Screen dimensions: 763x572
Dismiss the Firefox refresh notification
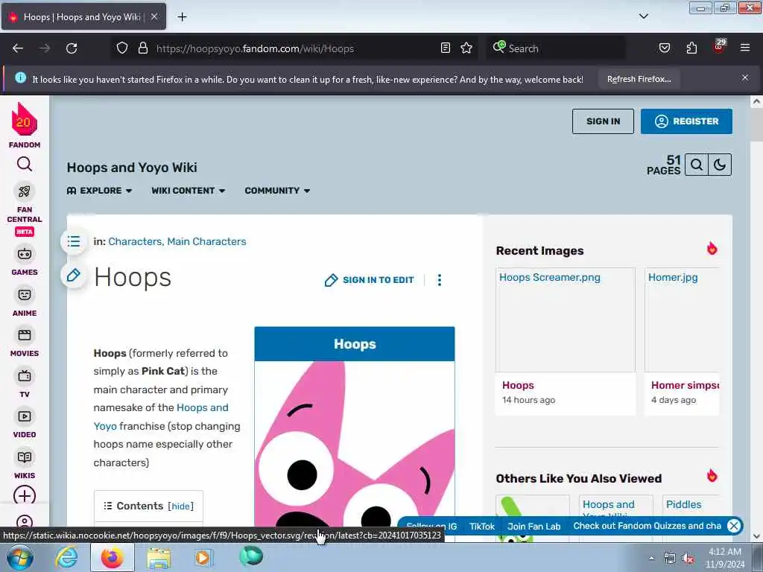tap(745, 77)
